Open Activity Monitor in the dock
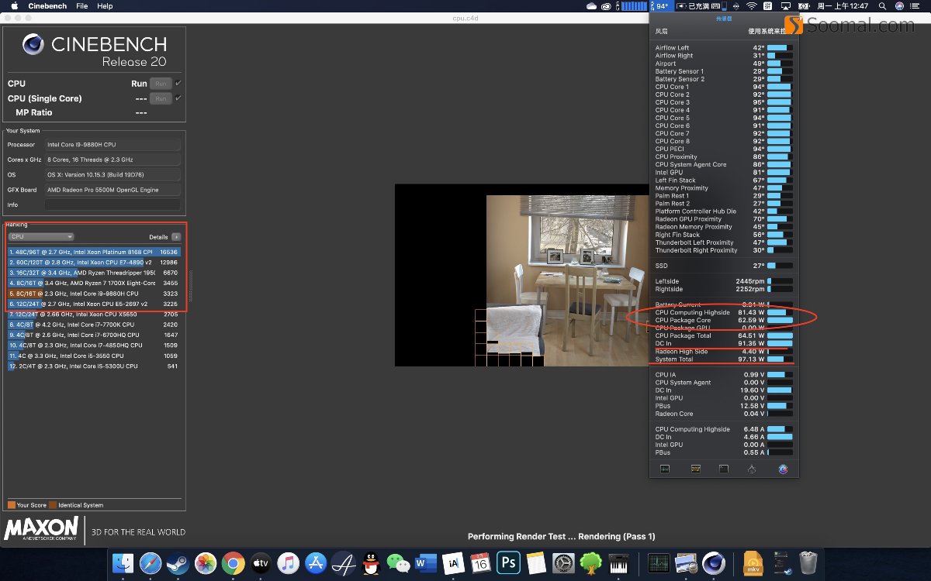931x581 pixels. 659,562
